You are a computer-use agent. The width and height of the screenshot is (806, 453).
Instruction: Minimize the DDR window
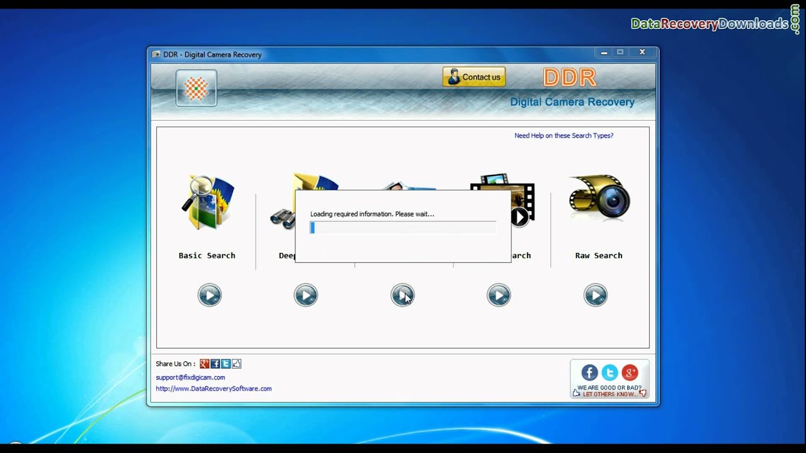(604, 52)
